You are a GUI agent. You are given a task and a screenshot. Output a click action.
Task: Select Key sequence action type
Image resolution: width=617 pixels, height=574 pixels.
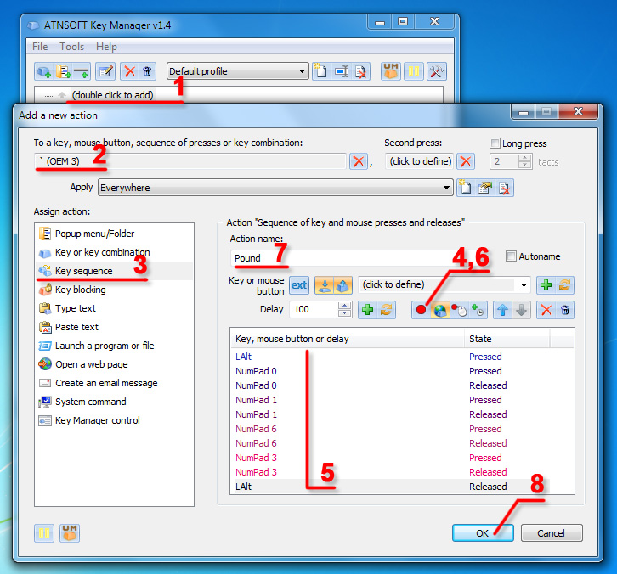pos(114,271)
